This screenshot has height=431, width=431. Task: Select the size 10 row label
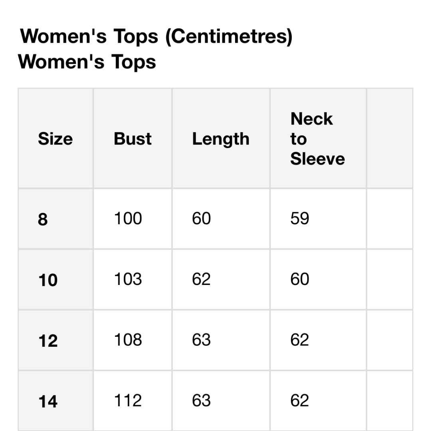(x=48, y=280)
